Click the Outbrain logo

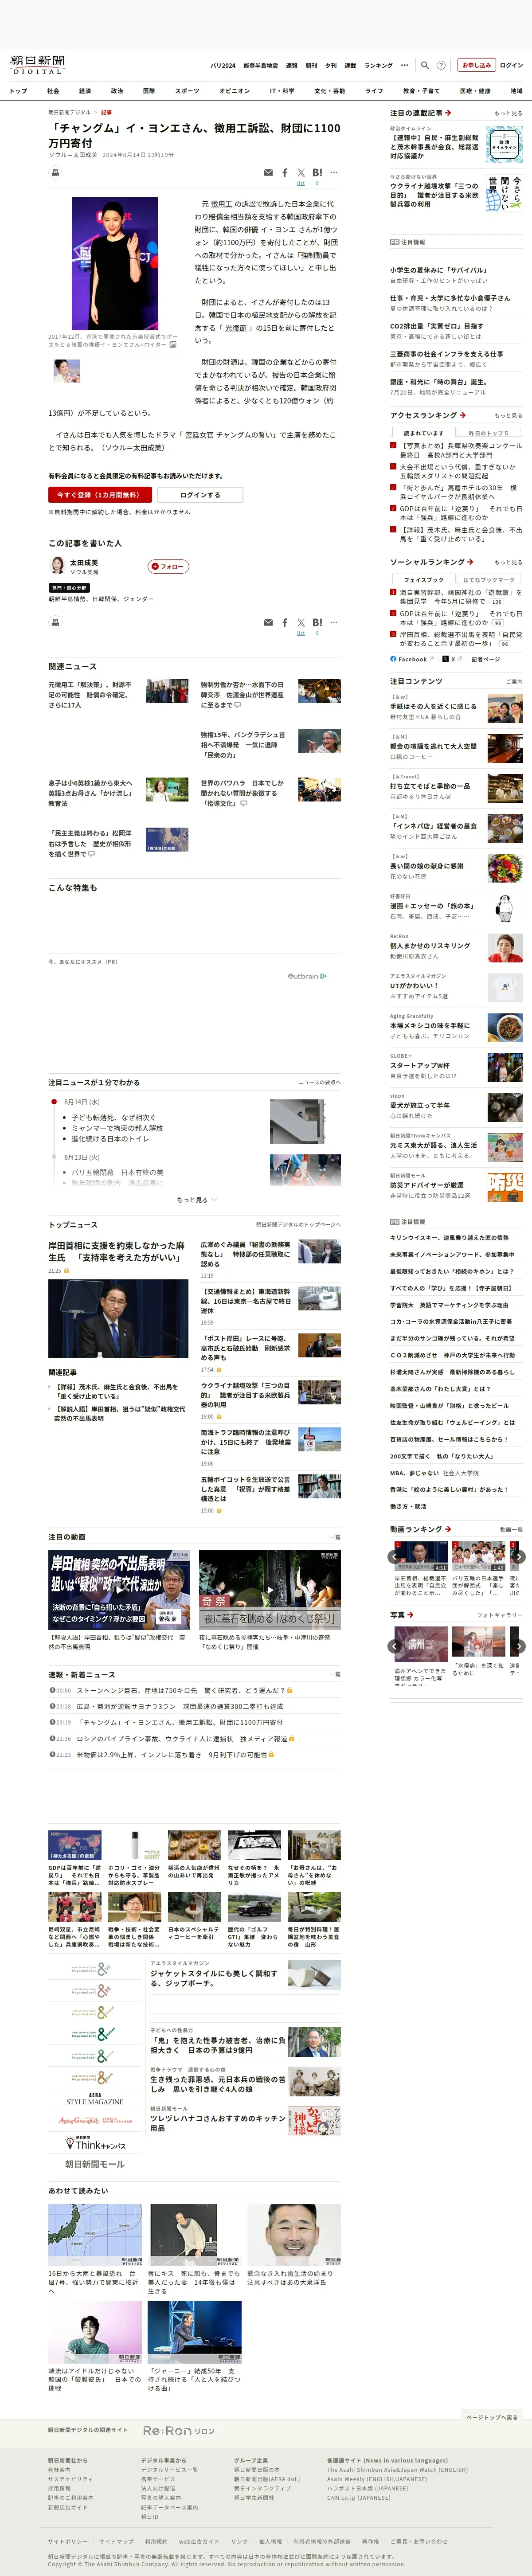307,976
